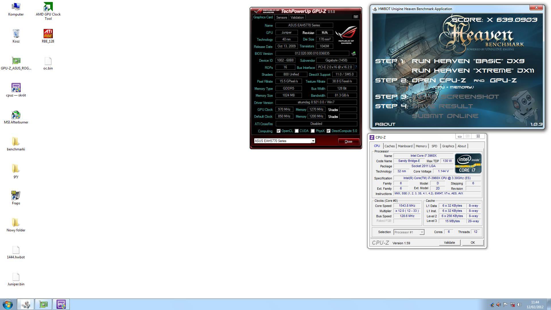Click the GPU-Z screenshot camera icon
Viewport: 551px width, 310px height.
click(x=356, y=17)
